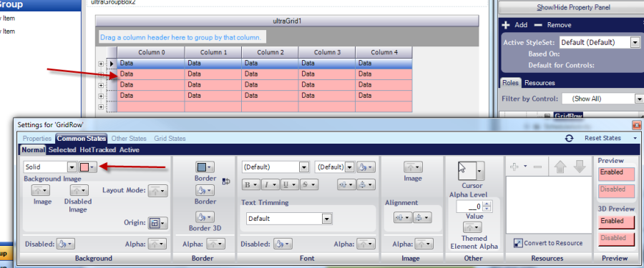Select the Active state tab
The image size is (644, 268).
(x=129, y=150)
